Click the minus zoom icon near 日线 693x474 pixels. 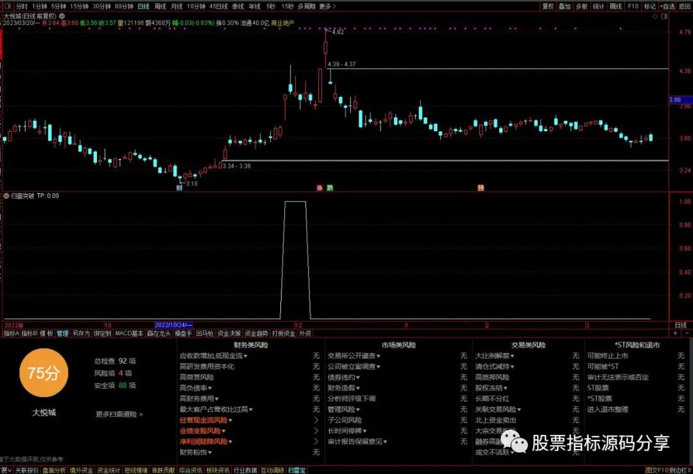[687, 333]
